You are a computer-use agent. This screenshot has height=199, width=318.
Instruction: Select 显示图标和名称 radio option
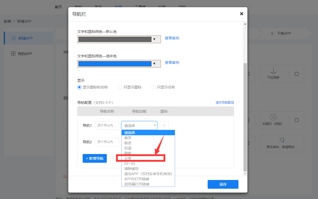click(79, 87)
